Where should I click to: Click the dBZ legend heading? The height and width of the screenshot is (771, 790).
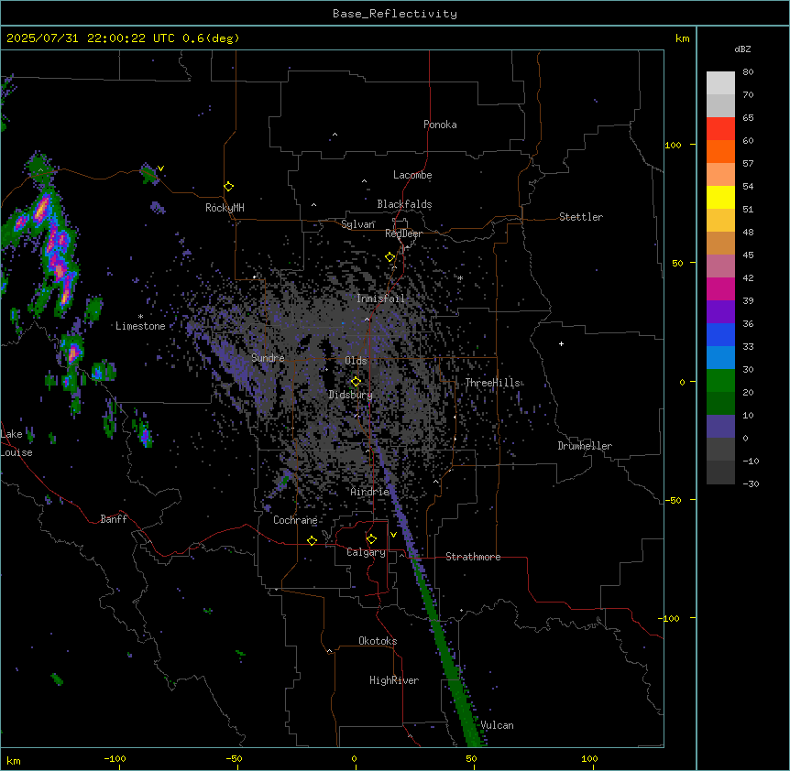tap(742, 49)
